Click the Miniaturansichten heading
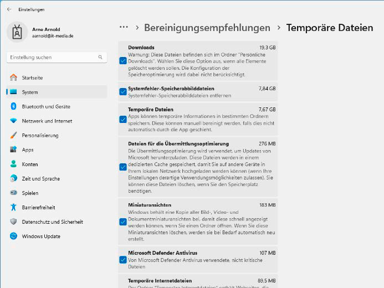The height and width of the screenshot is (288, 384). [150, 205]
